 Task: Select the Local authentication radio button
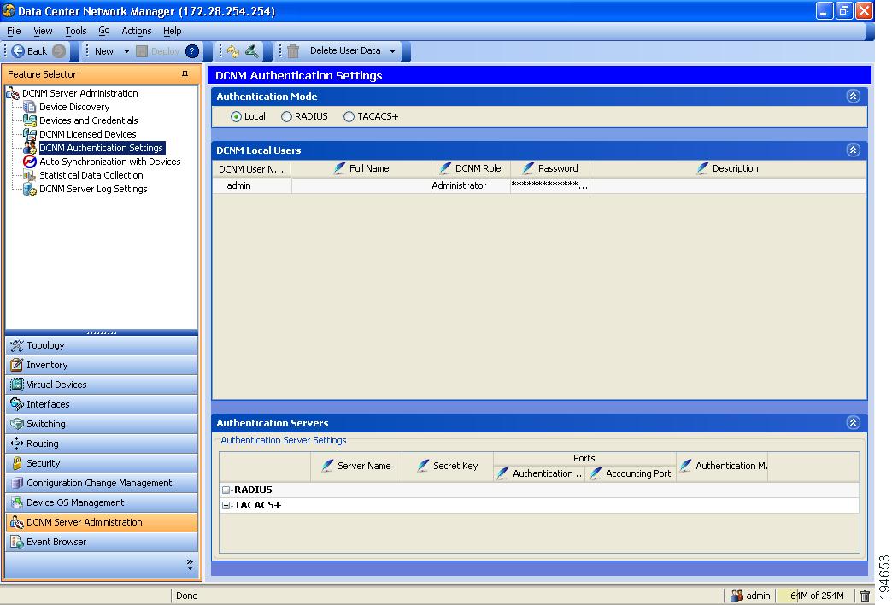coord(236,117)
